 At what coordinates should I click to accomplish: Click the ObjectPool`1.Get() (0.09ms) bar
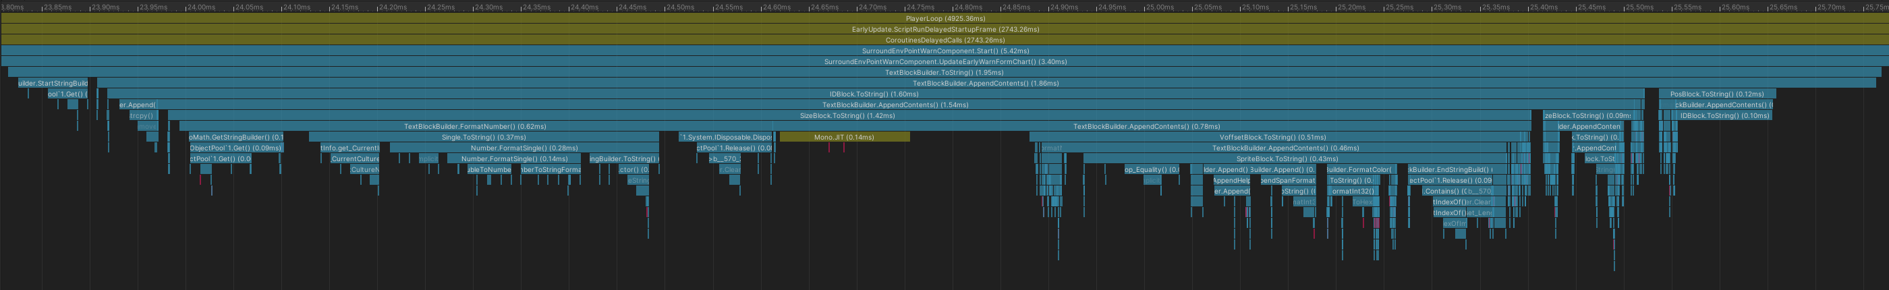tap(235, 148)
